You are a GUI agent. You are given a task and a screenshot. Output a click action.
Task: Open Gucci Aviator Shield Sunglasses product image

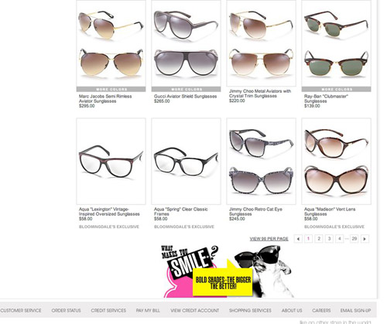[186, 43]
